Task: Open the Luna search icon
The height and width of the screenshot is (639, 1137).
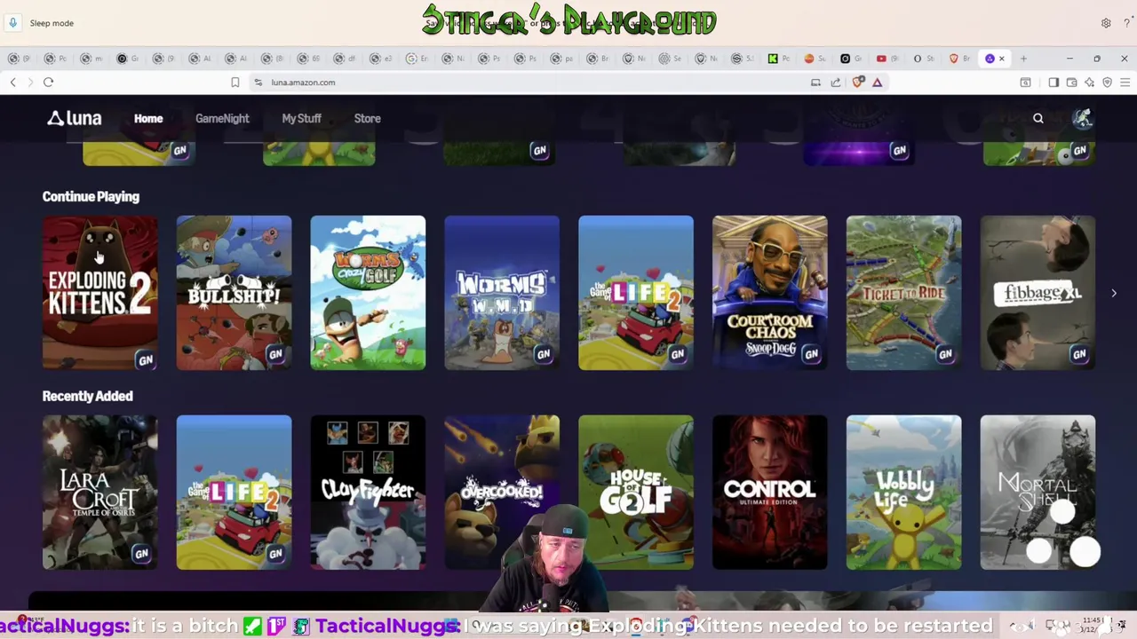Action: [x=1038, y=118]
